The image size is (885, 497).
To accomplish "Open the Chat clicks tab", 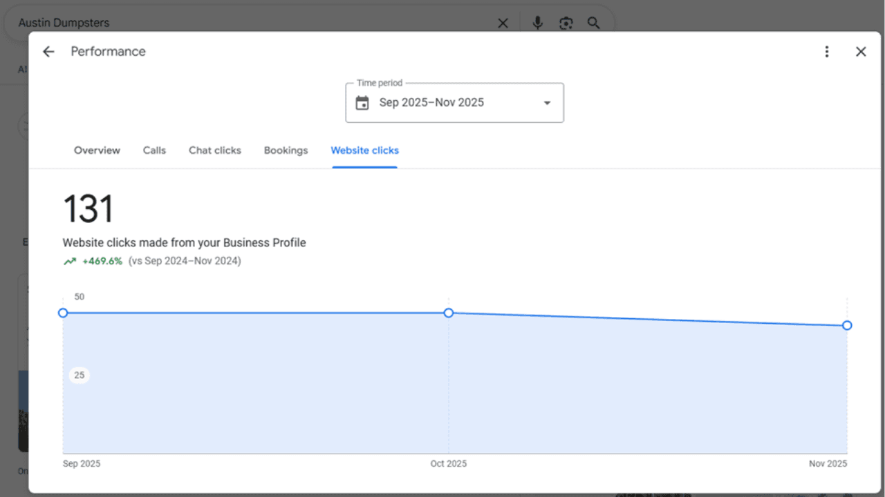I will point(215,150).
